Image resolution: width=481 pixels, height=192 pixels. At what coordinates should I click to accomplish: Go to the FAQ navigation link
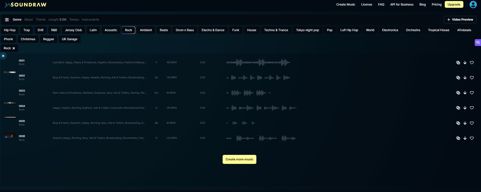pyautogui.click(x=381, y=5)
